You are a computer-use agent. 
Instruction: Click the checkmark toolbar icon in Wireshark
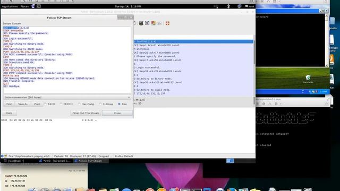click(x=147, y=23)
